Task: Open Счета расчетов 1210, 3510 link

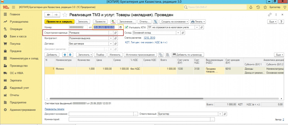Action: [149, 38]
